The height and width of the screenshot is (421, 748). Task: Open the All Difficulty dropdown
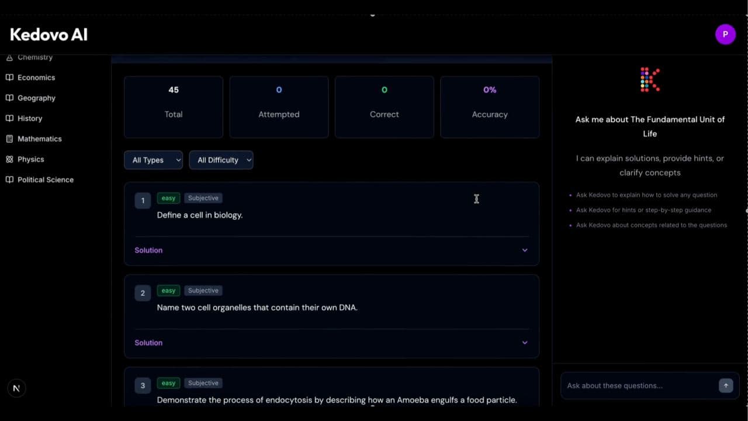pos(221,160)
